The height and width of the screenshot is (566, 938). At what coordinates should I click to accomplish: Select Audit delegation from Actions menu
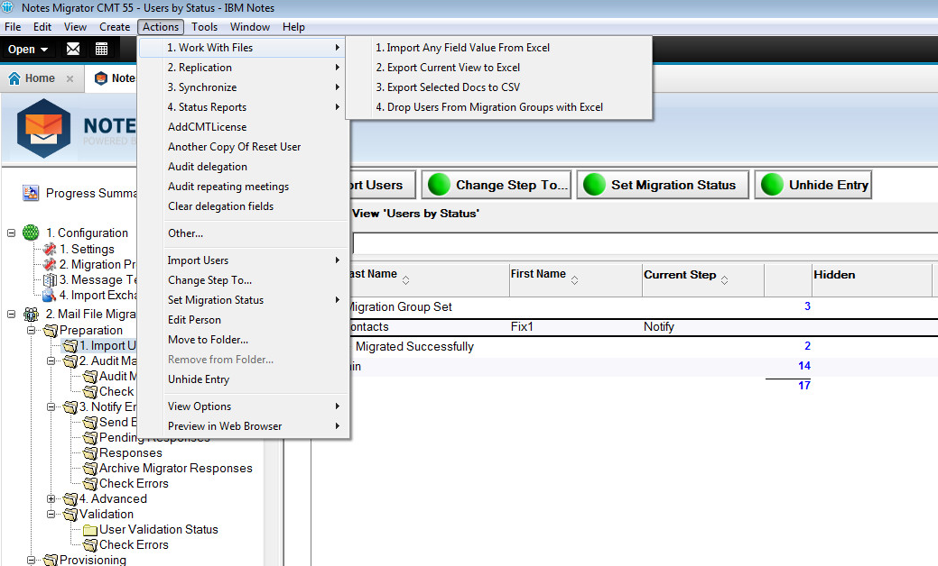pos(244,167)
